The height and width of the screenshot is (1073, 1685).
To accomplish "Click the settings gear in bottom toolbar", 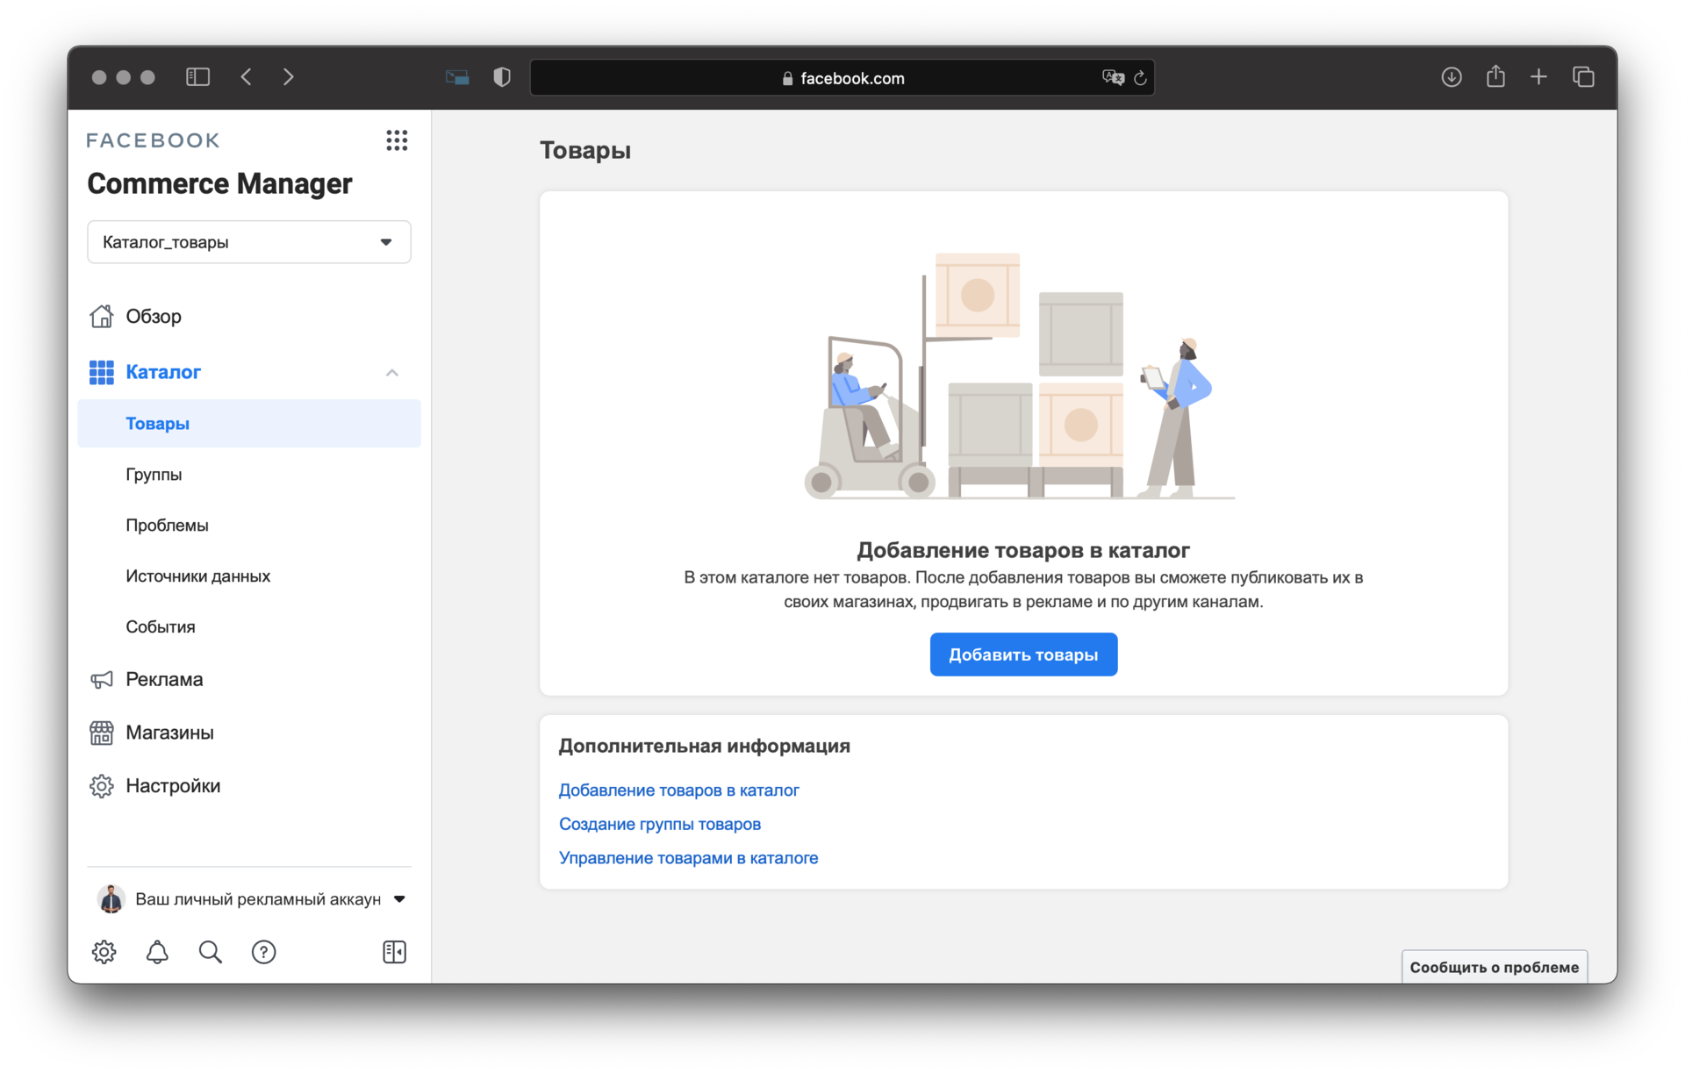I will [x=104, y=952].
